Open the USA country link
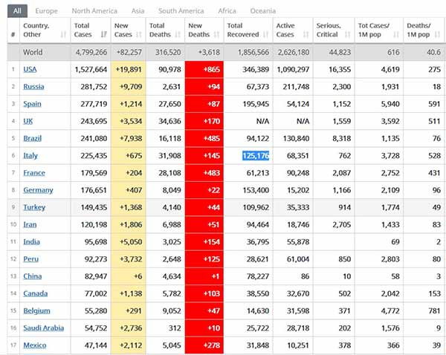 click(x=30, y=69)
